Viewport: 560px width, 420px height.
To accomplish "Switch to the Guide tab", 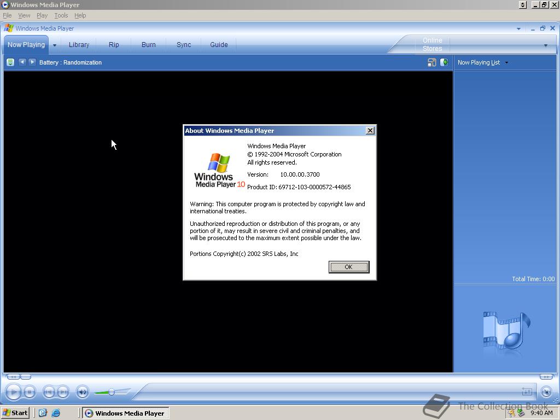I will pyautogui.click(x=219, y=45).
